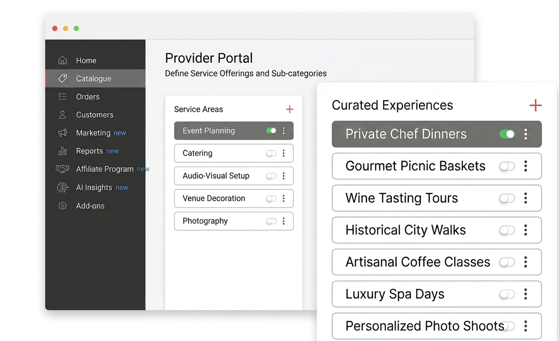Enable the Photography toggle
This screenshot has width=559, height=341.
(x=271, y=221)
